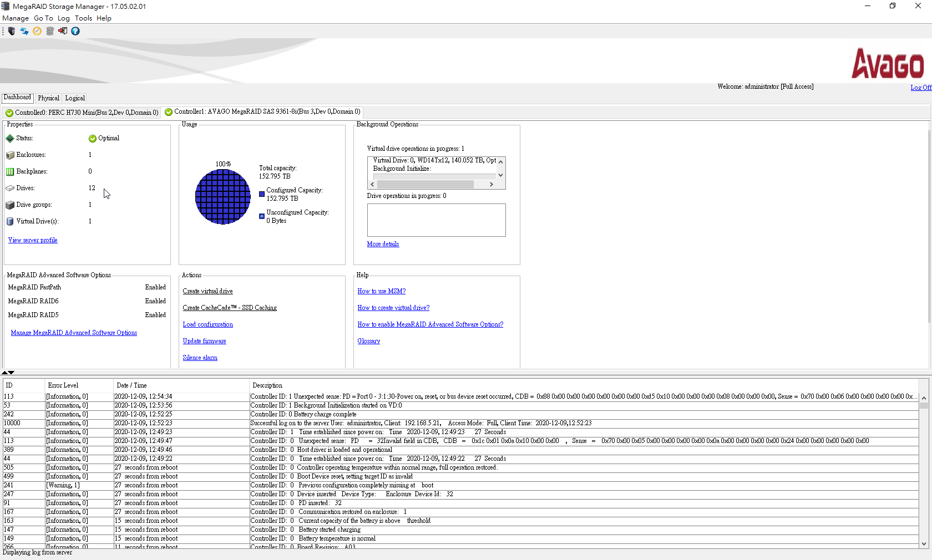
Task: Switch to the Logical tab
Action: [75, 98]
